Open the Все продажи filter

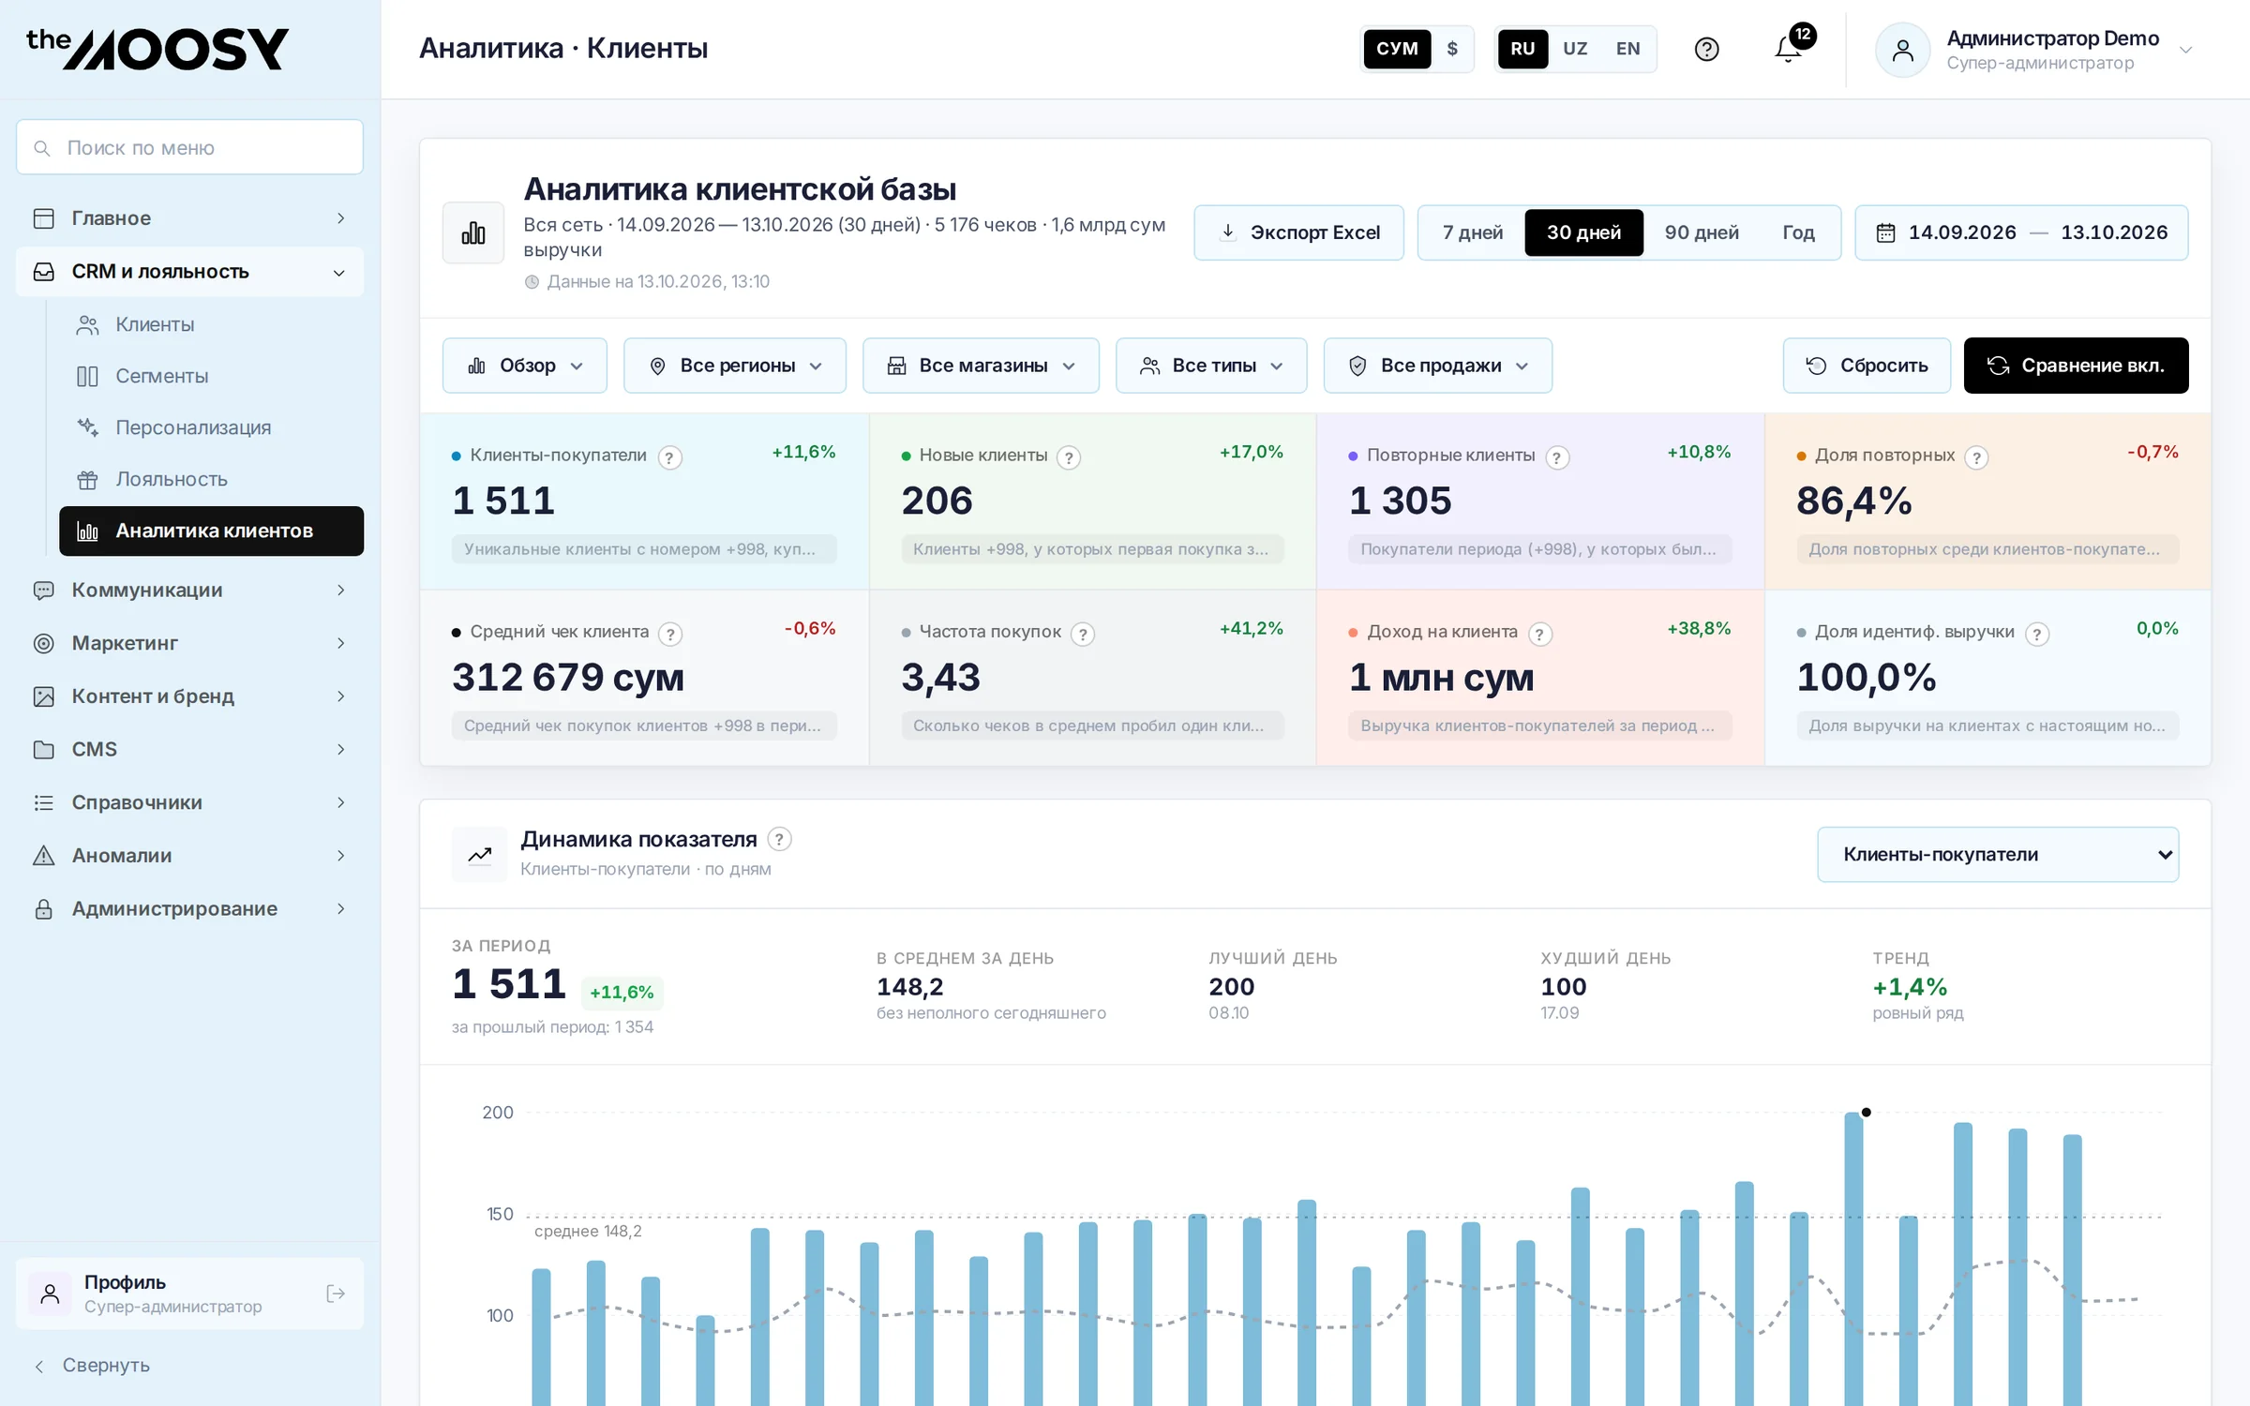(x=1438, y=366)
